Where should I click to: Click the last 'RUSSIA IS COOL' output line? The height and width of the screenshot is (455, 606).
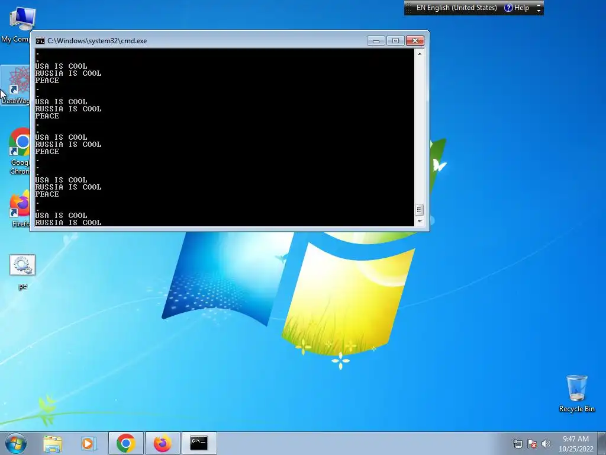[x=69, y=223]
